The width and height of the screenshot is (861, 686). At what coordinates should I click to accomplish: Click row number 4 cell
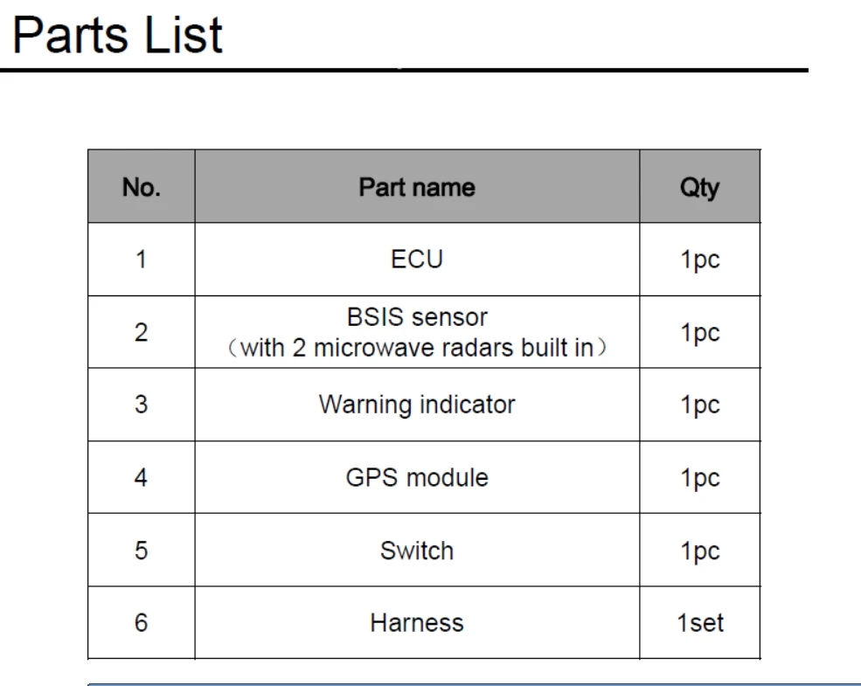pyautogui.click(x=141, y=478)
